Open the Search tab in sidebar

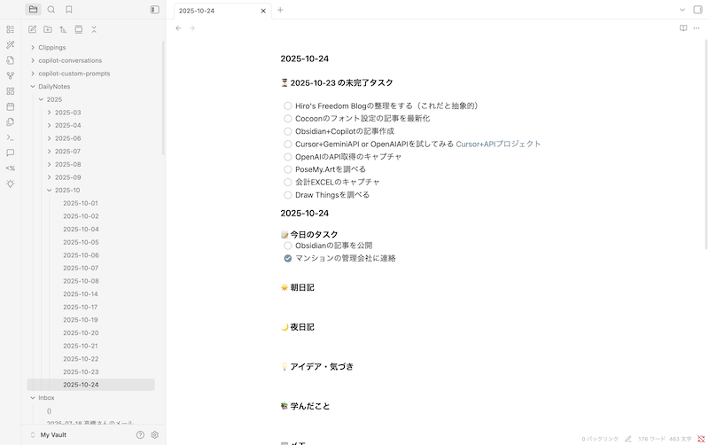[x=51, y=10]
